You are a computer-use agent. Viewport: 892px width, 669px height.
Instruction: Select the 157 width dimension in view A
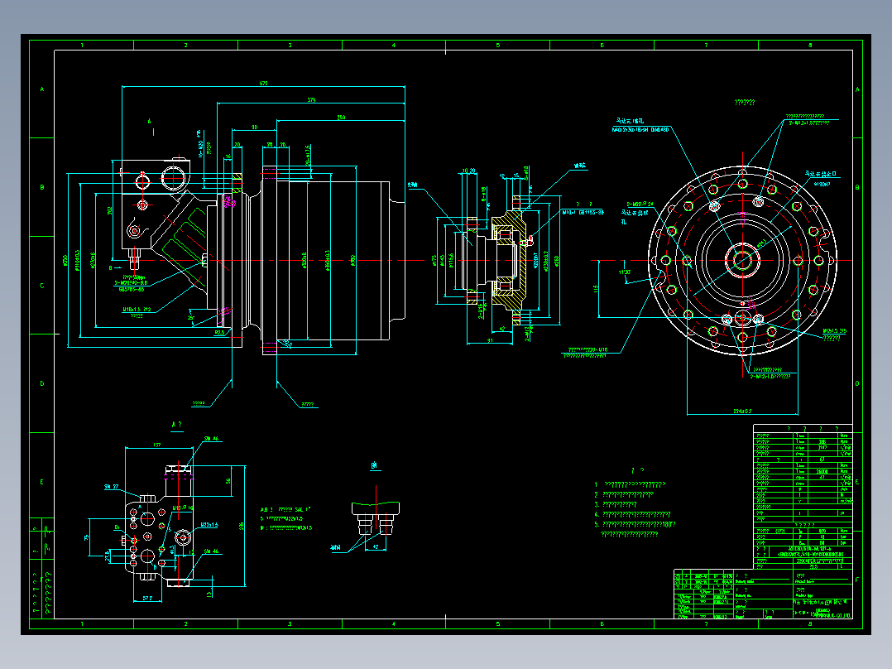pos(157,445)
